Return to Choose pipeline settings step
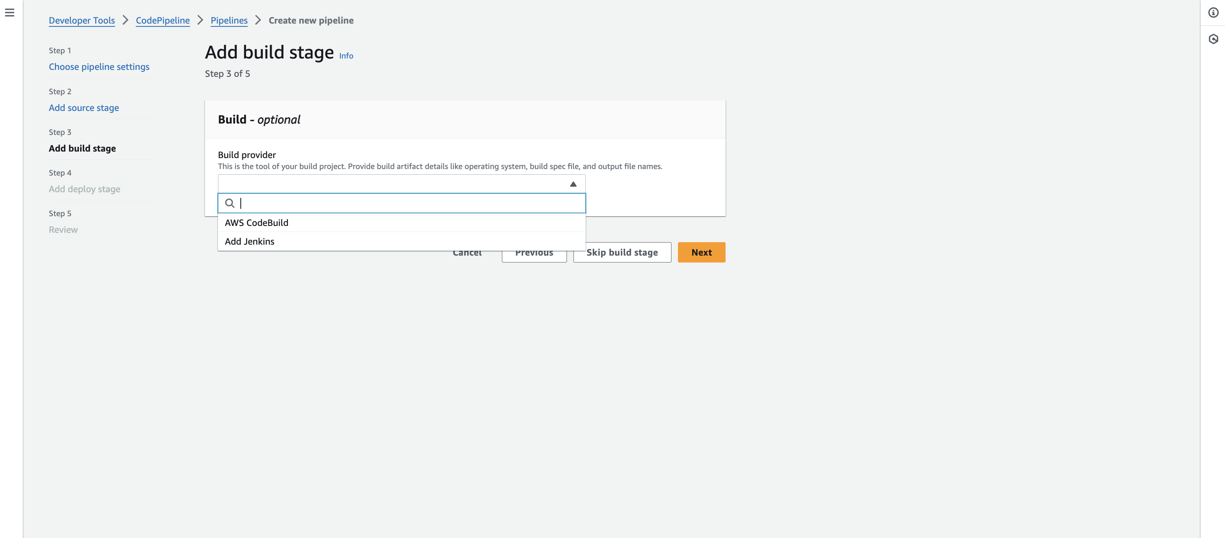The width and height of the screenshot is (1225, 538). pyautogui.click(x=99, y=67)
